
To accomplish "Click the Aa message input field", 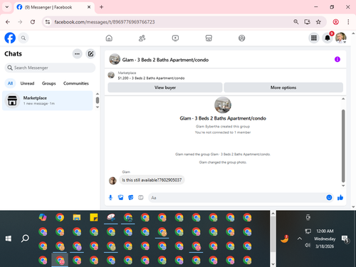I will 237,198.
